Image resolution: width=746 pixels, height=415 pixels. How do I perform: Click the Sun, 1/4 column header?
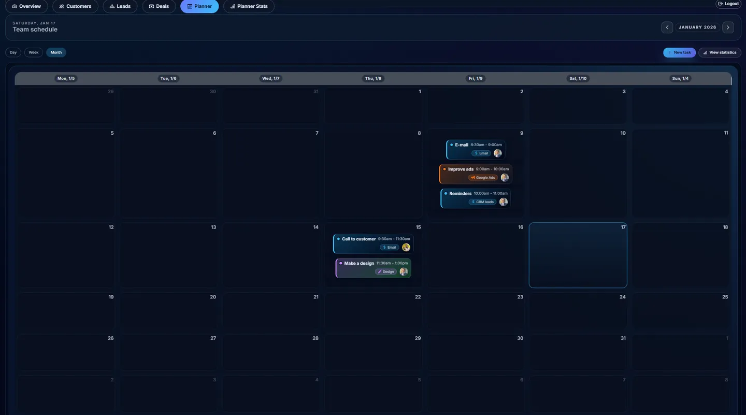click(x=680, y=79)
